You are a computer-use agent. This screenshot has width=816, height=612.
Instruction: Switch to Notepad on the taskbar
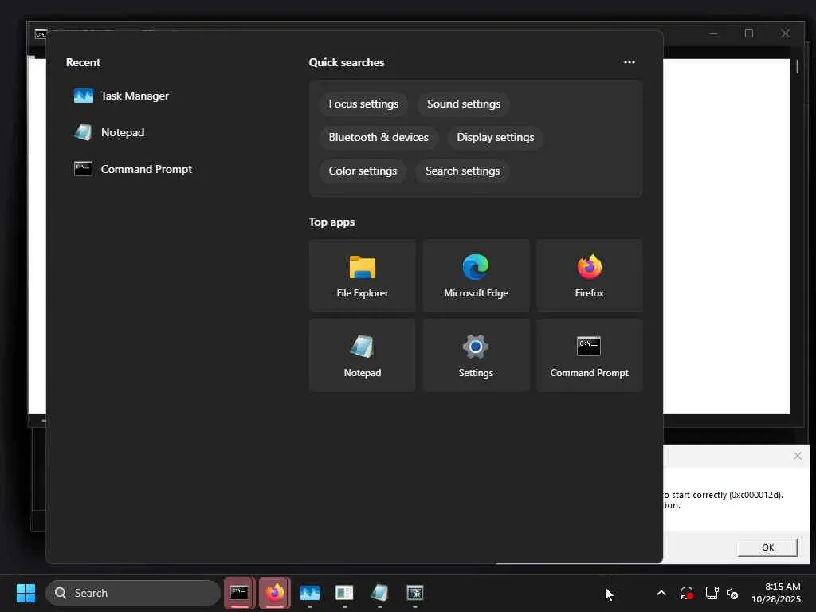click(379, 593)
